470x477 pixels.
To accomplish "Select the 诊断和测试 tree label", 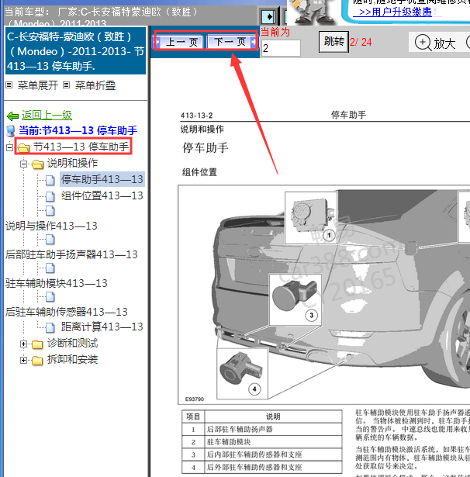I will 72,343.
